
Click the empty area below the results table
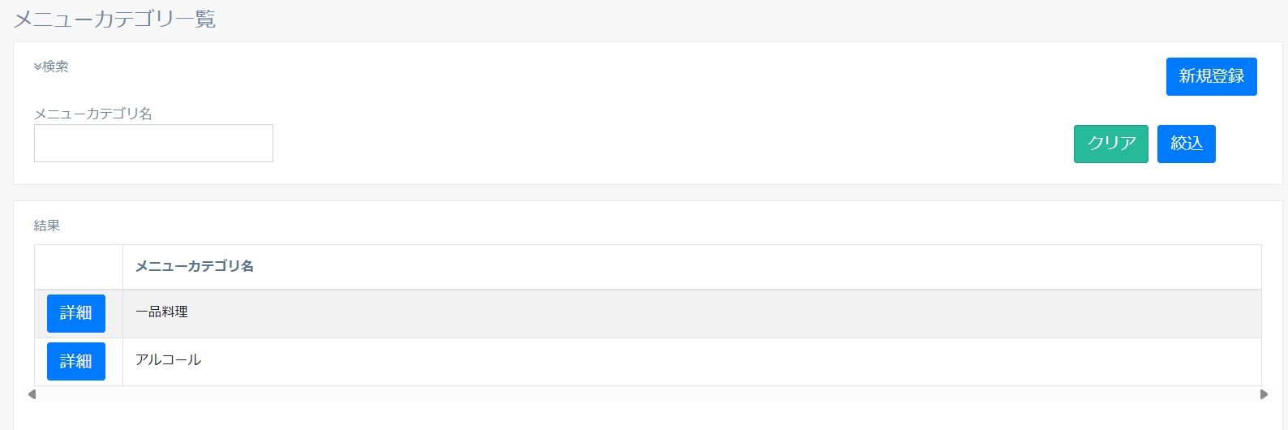[647, 415]
